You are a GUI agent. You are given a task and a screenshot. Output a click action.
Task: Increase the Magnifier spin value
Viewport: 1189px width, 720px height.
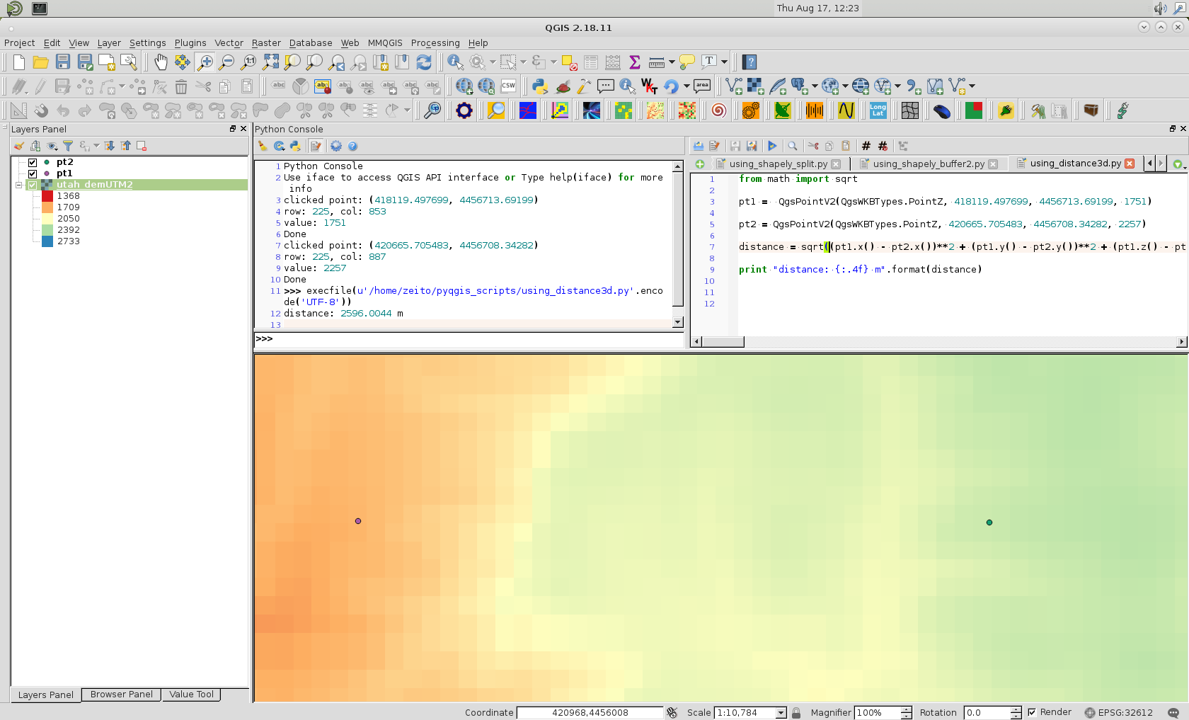[907, 709]
